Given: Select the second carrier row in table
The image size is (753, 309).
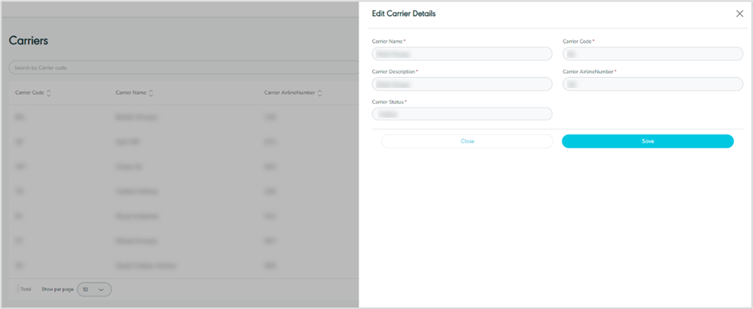Looking at the screenshot, I should [x=183, y=142].
